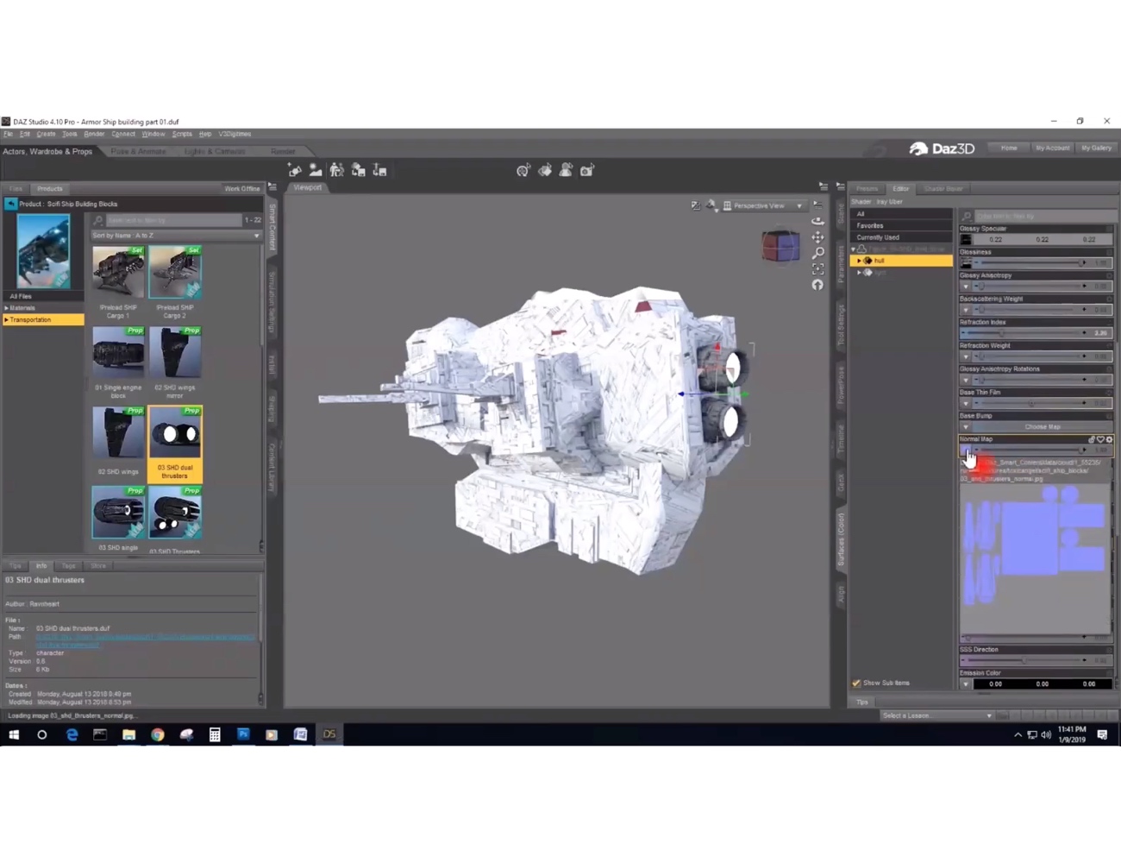
Task: Toggle the Show Sub Items checkbox
Action: [856, 683]
